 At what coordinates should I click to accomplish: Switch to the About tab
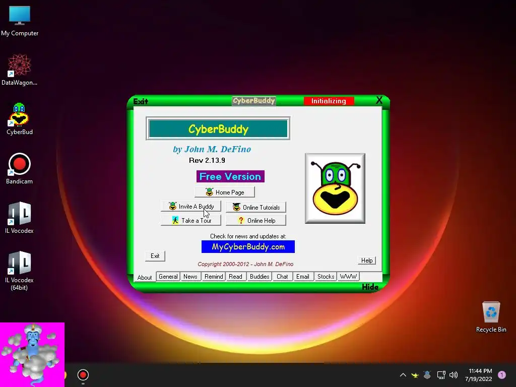[x=145, y=278]
